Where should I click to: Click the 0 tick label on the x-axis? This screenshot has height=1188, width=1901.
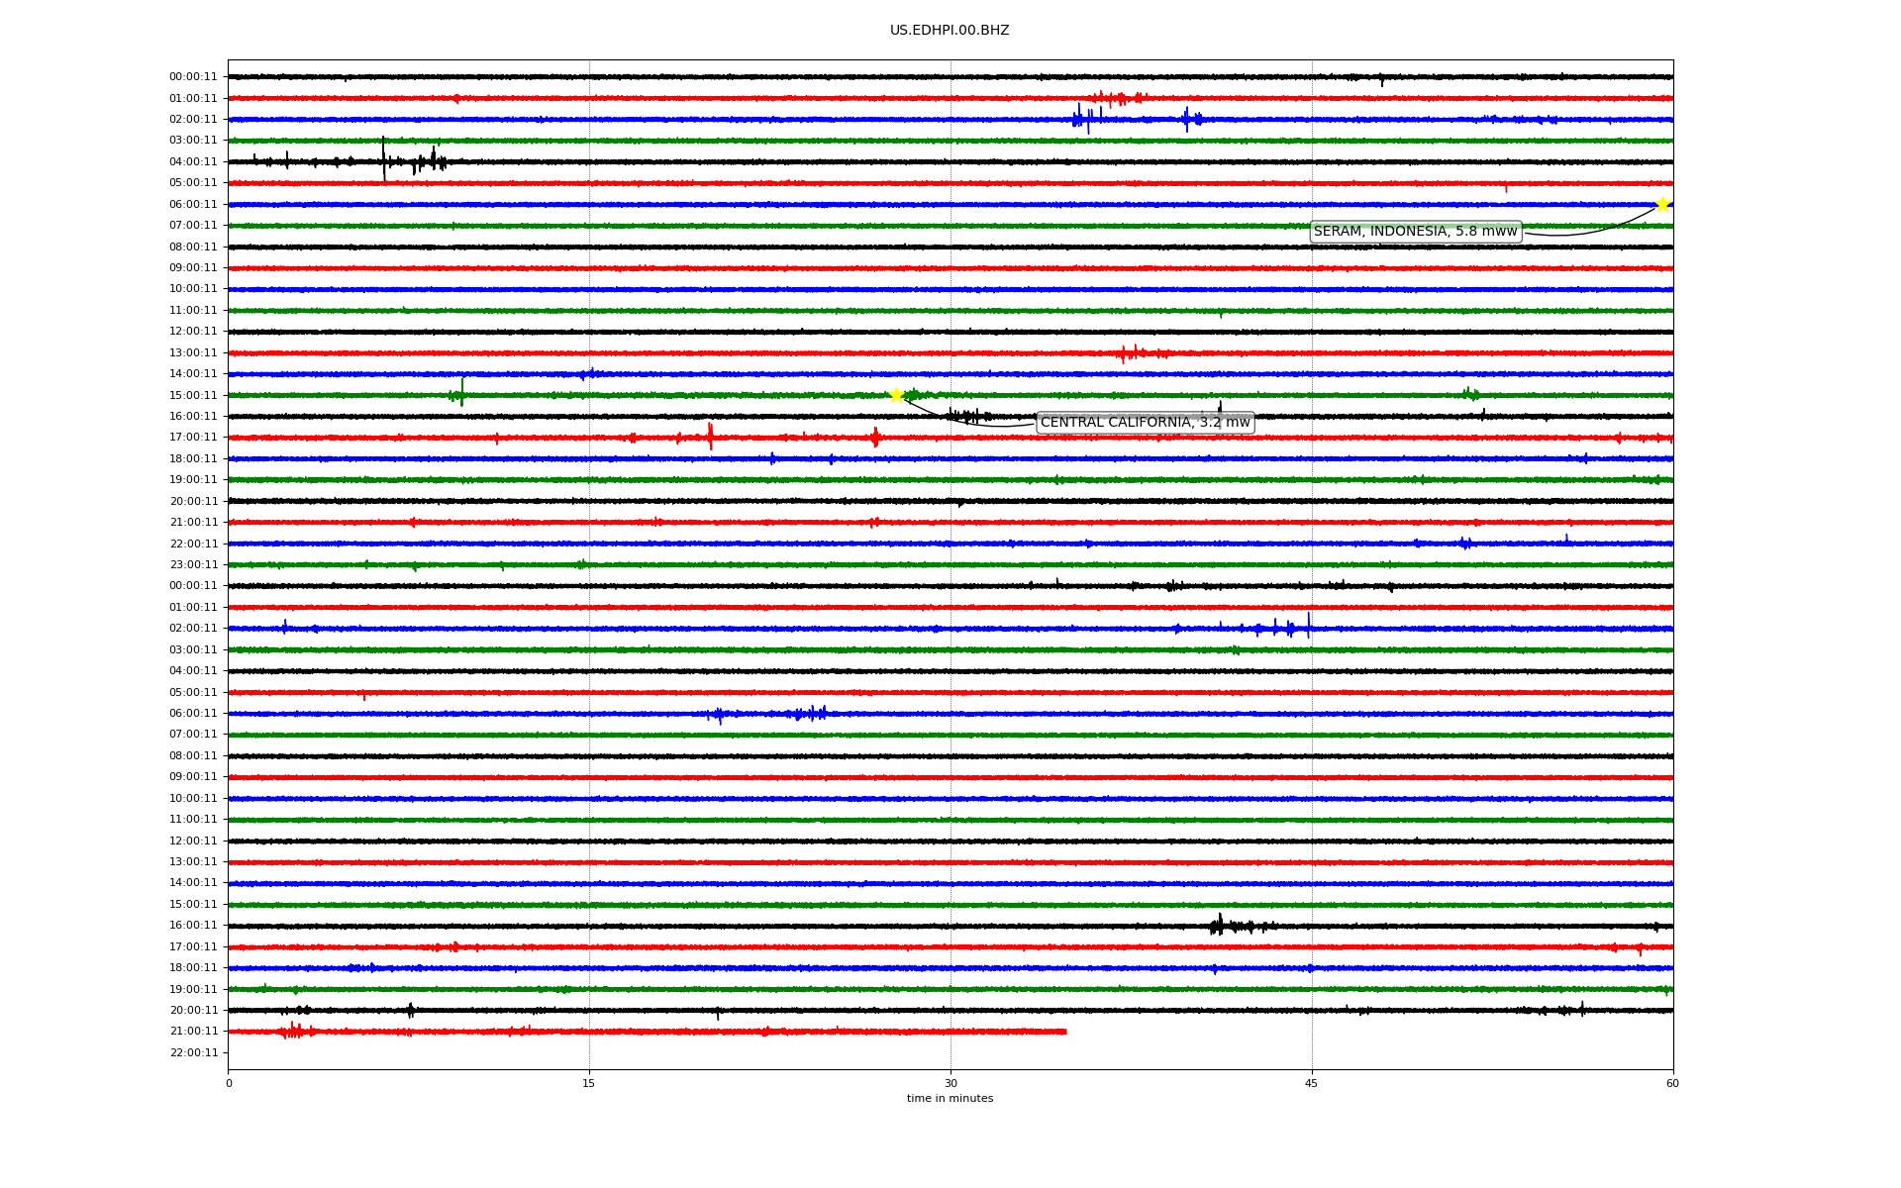229,1083
